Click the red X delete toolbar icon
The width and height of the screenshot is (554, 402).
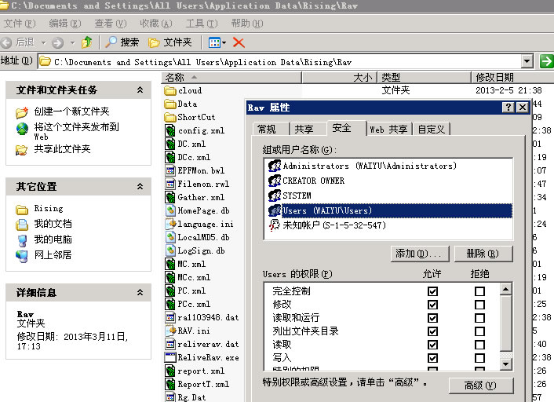pos(239,42)
